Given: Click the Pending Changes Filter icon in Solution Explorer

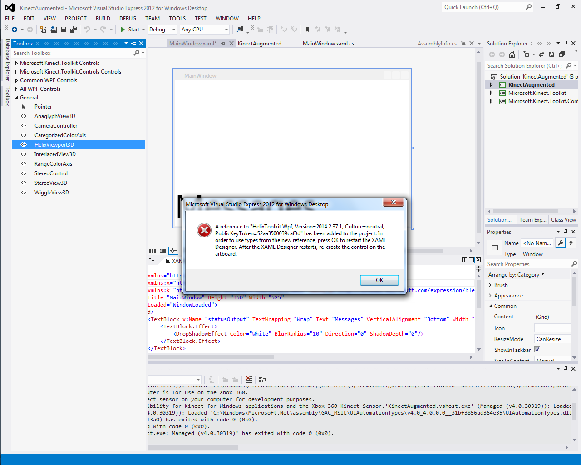Looking at the screenshot, I should point(527,54).
